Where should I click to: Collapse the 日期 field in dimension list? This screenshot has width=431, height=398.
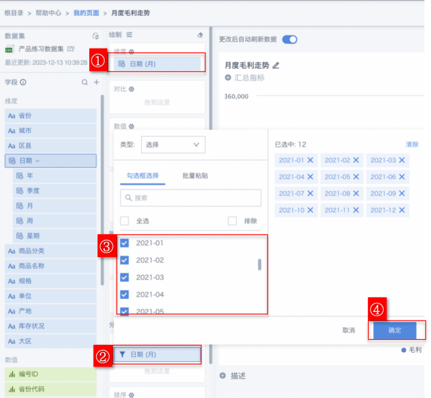pyautogui.click(x=38, y=161)
